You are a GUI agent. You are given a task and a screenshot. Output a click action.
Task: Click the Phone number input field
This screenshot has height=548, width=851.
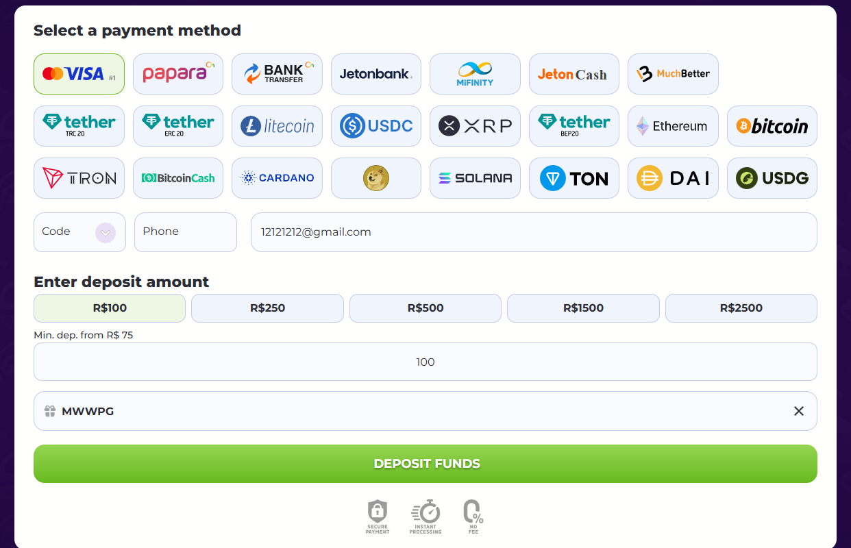(185, 232)
